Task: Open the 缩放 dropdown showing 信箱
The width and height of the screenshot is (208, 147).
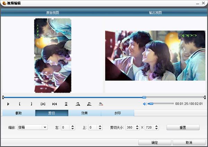Action: click(33, 127)
